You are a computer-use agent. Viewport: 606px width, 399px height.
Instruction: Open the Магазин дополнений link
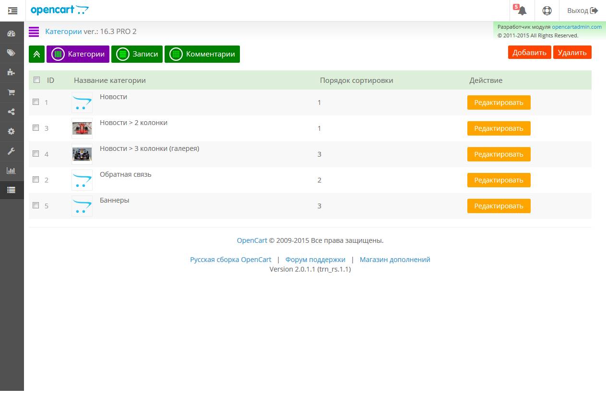(395, 260)
